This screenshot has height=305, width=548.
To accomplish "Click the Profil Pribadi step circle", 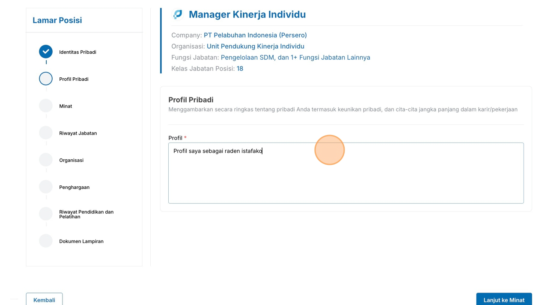I will tap(46, 79).
